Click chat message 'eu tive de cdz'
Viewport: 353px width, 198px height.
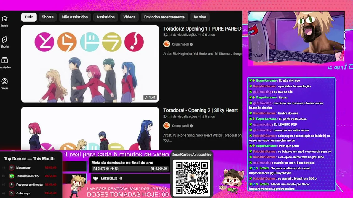[x=283, y=92]
